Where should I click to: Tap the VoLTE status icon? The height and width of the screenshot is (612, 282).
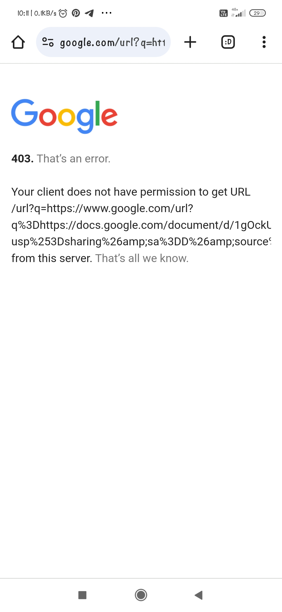[x=224, y=13]
